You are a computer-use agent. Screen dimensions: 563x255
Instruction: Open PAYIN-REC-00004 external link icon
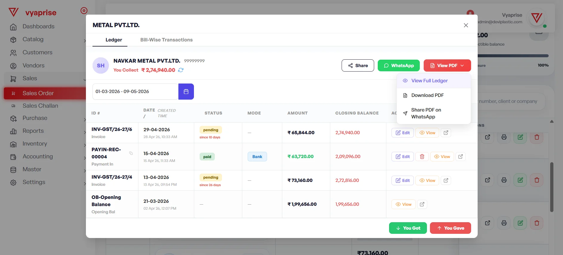click(x=461, y=157)
